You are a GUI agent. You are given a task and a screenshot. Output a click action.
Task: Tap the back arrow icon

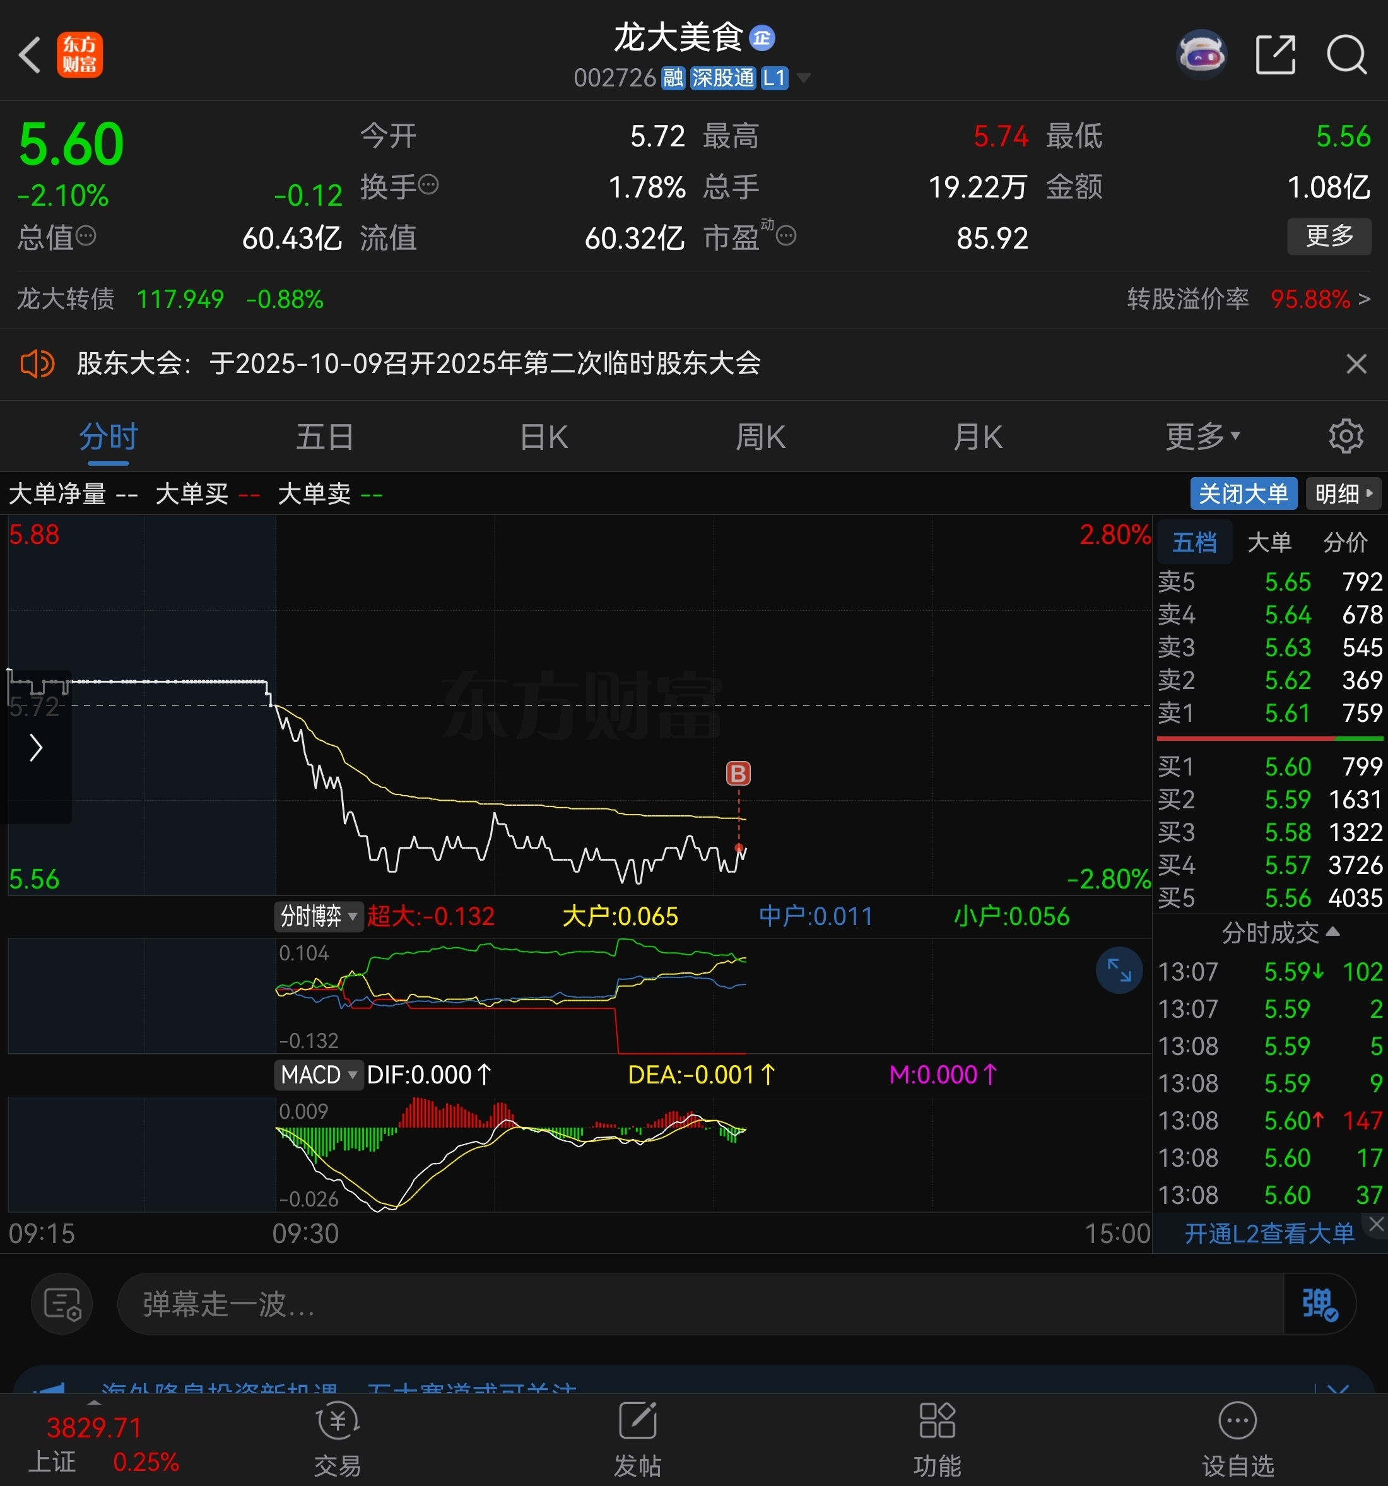click(30, 54)
